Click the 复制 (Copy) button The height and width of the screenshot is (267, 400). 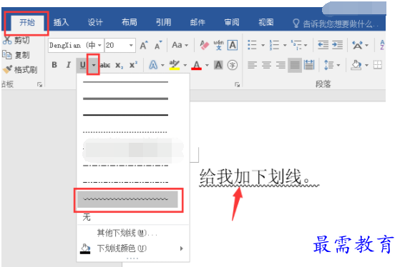16,55
